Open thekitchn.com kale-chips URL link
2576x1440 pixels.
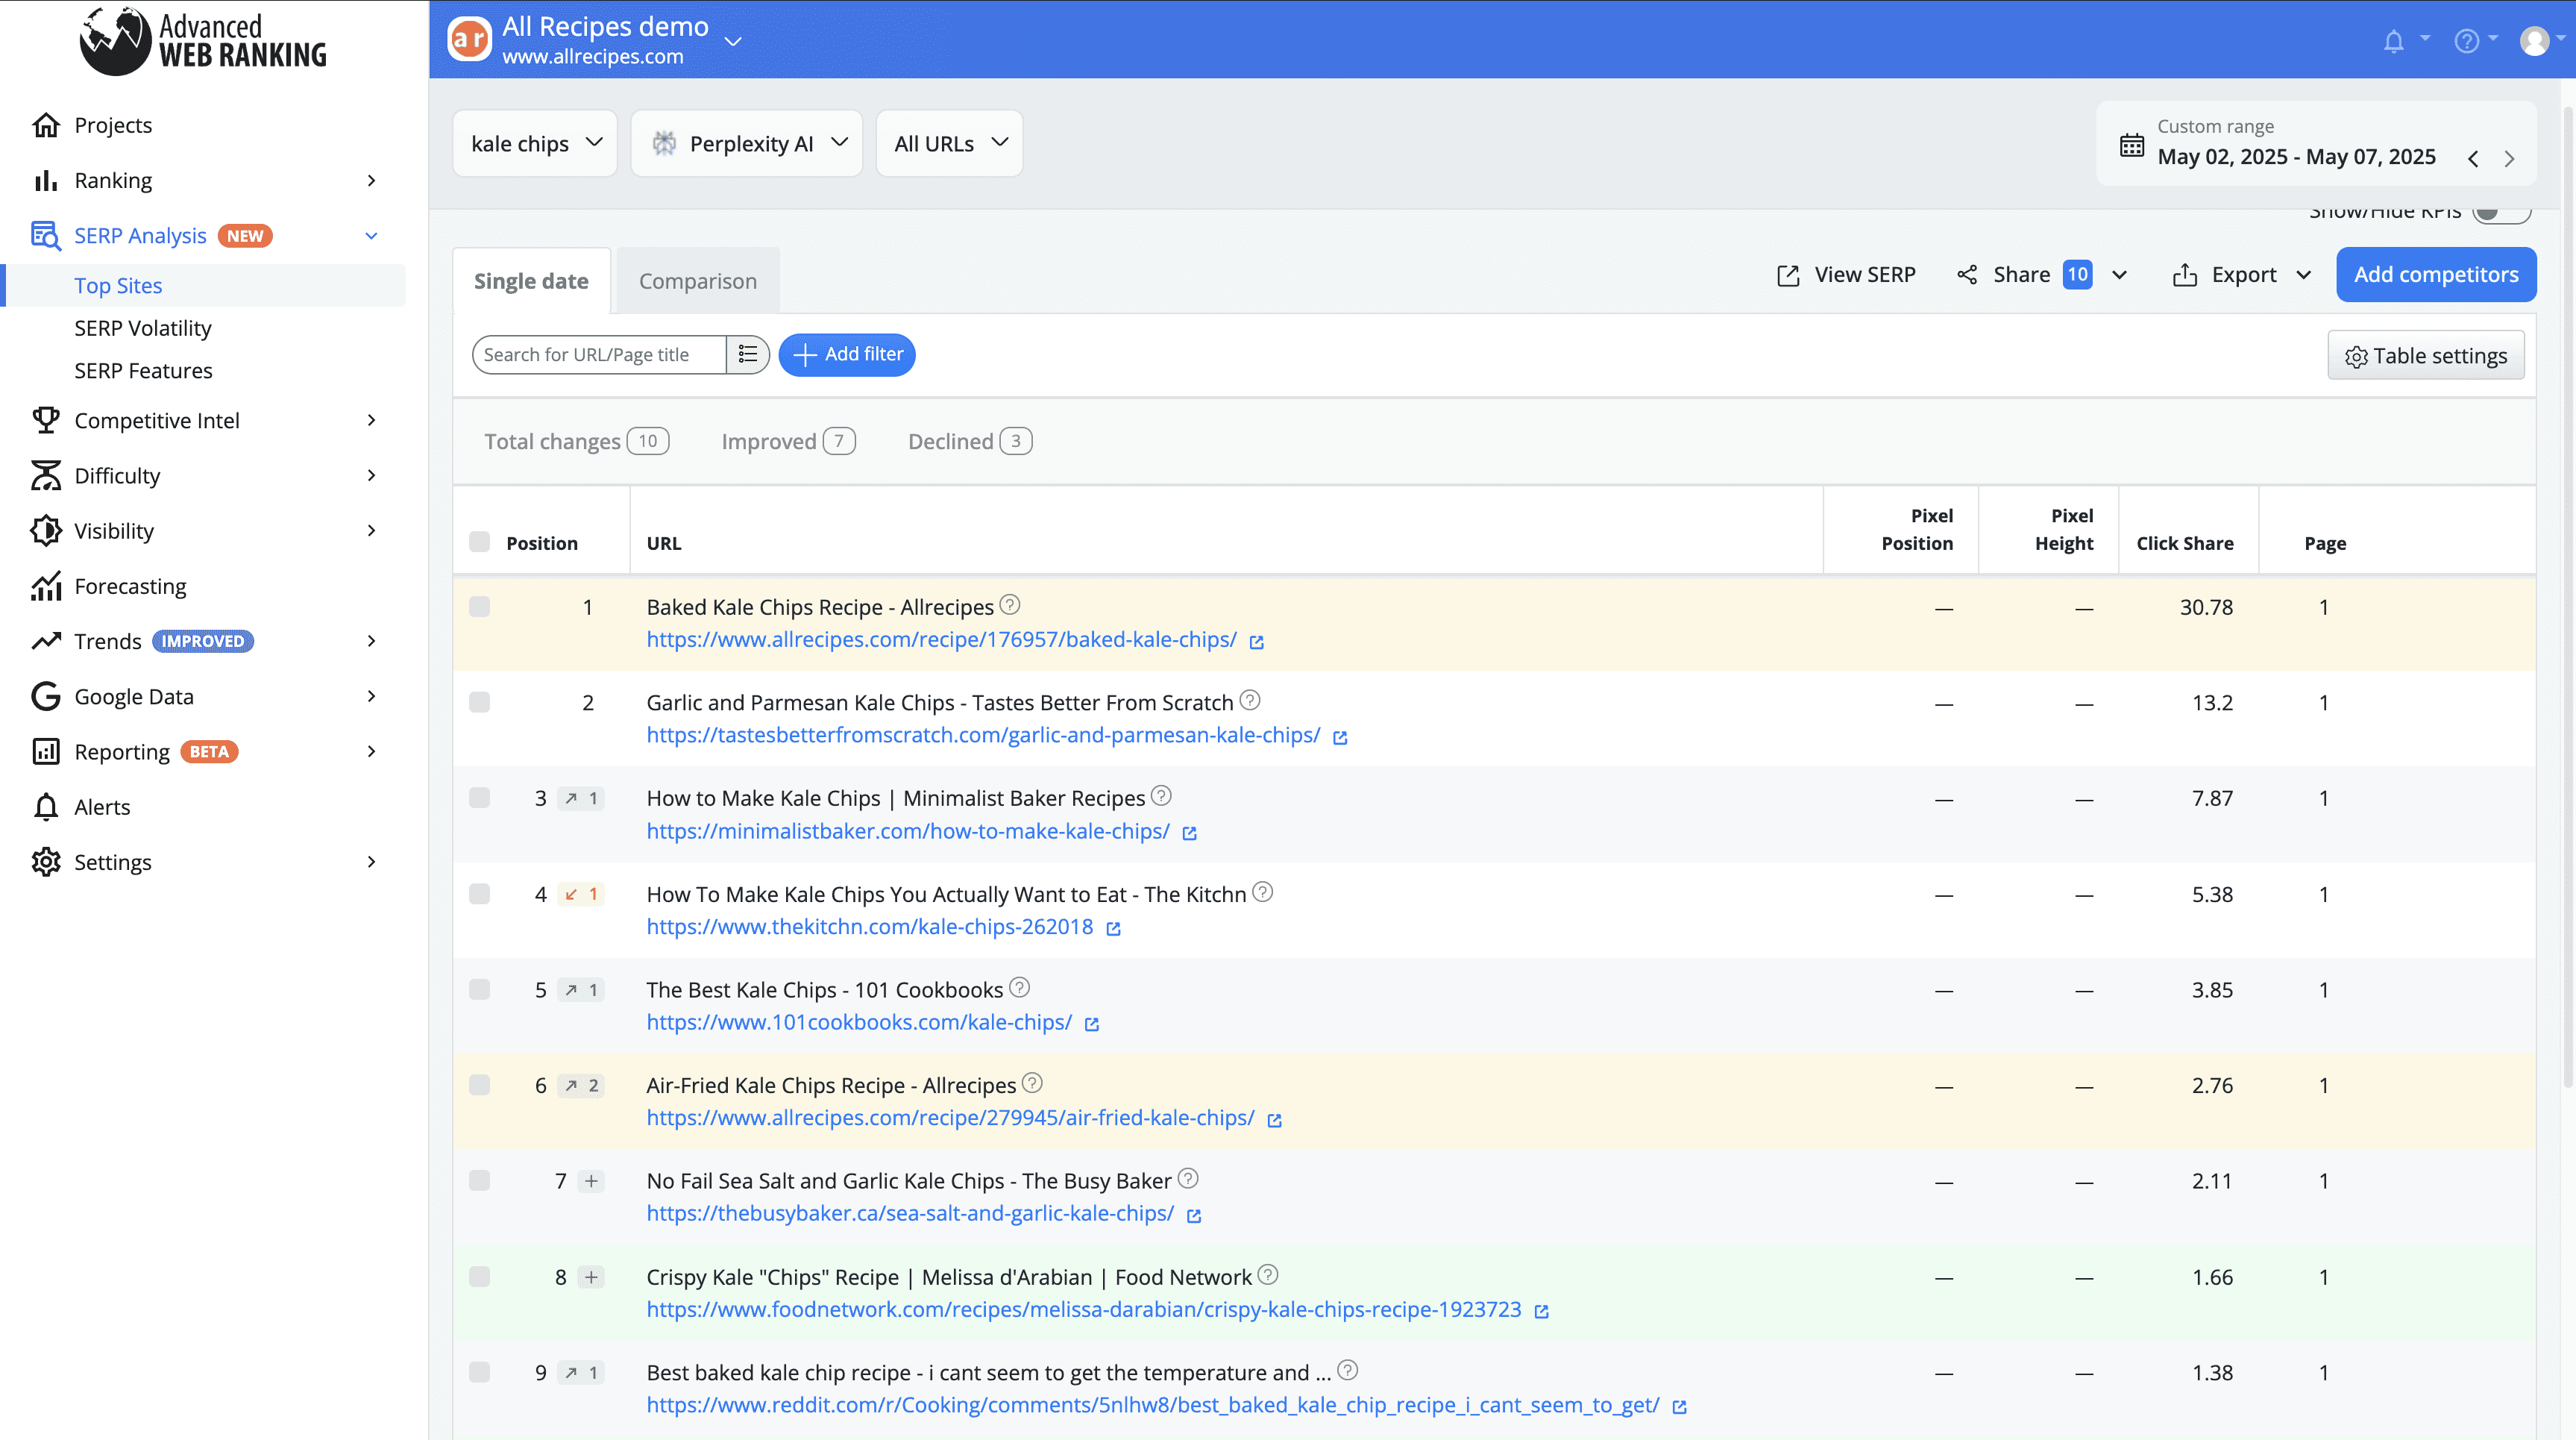(x=870, y=927)
